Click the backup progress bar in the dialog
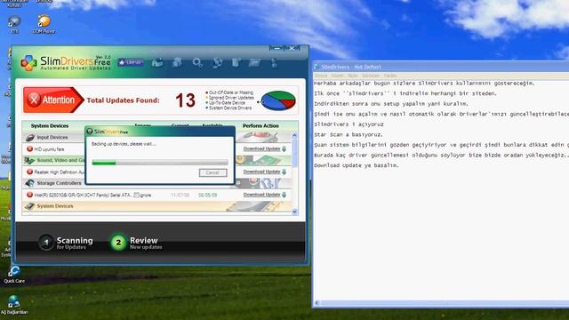 (x=160, y=163)
